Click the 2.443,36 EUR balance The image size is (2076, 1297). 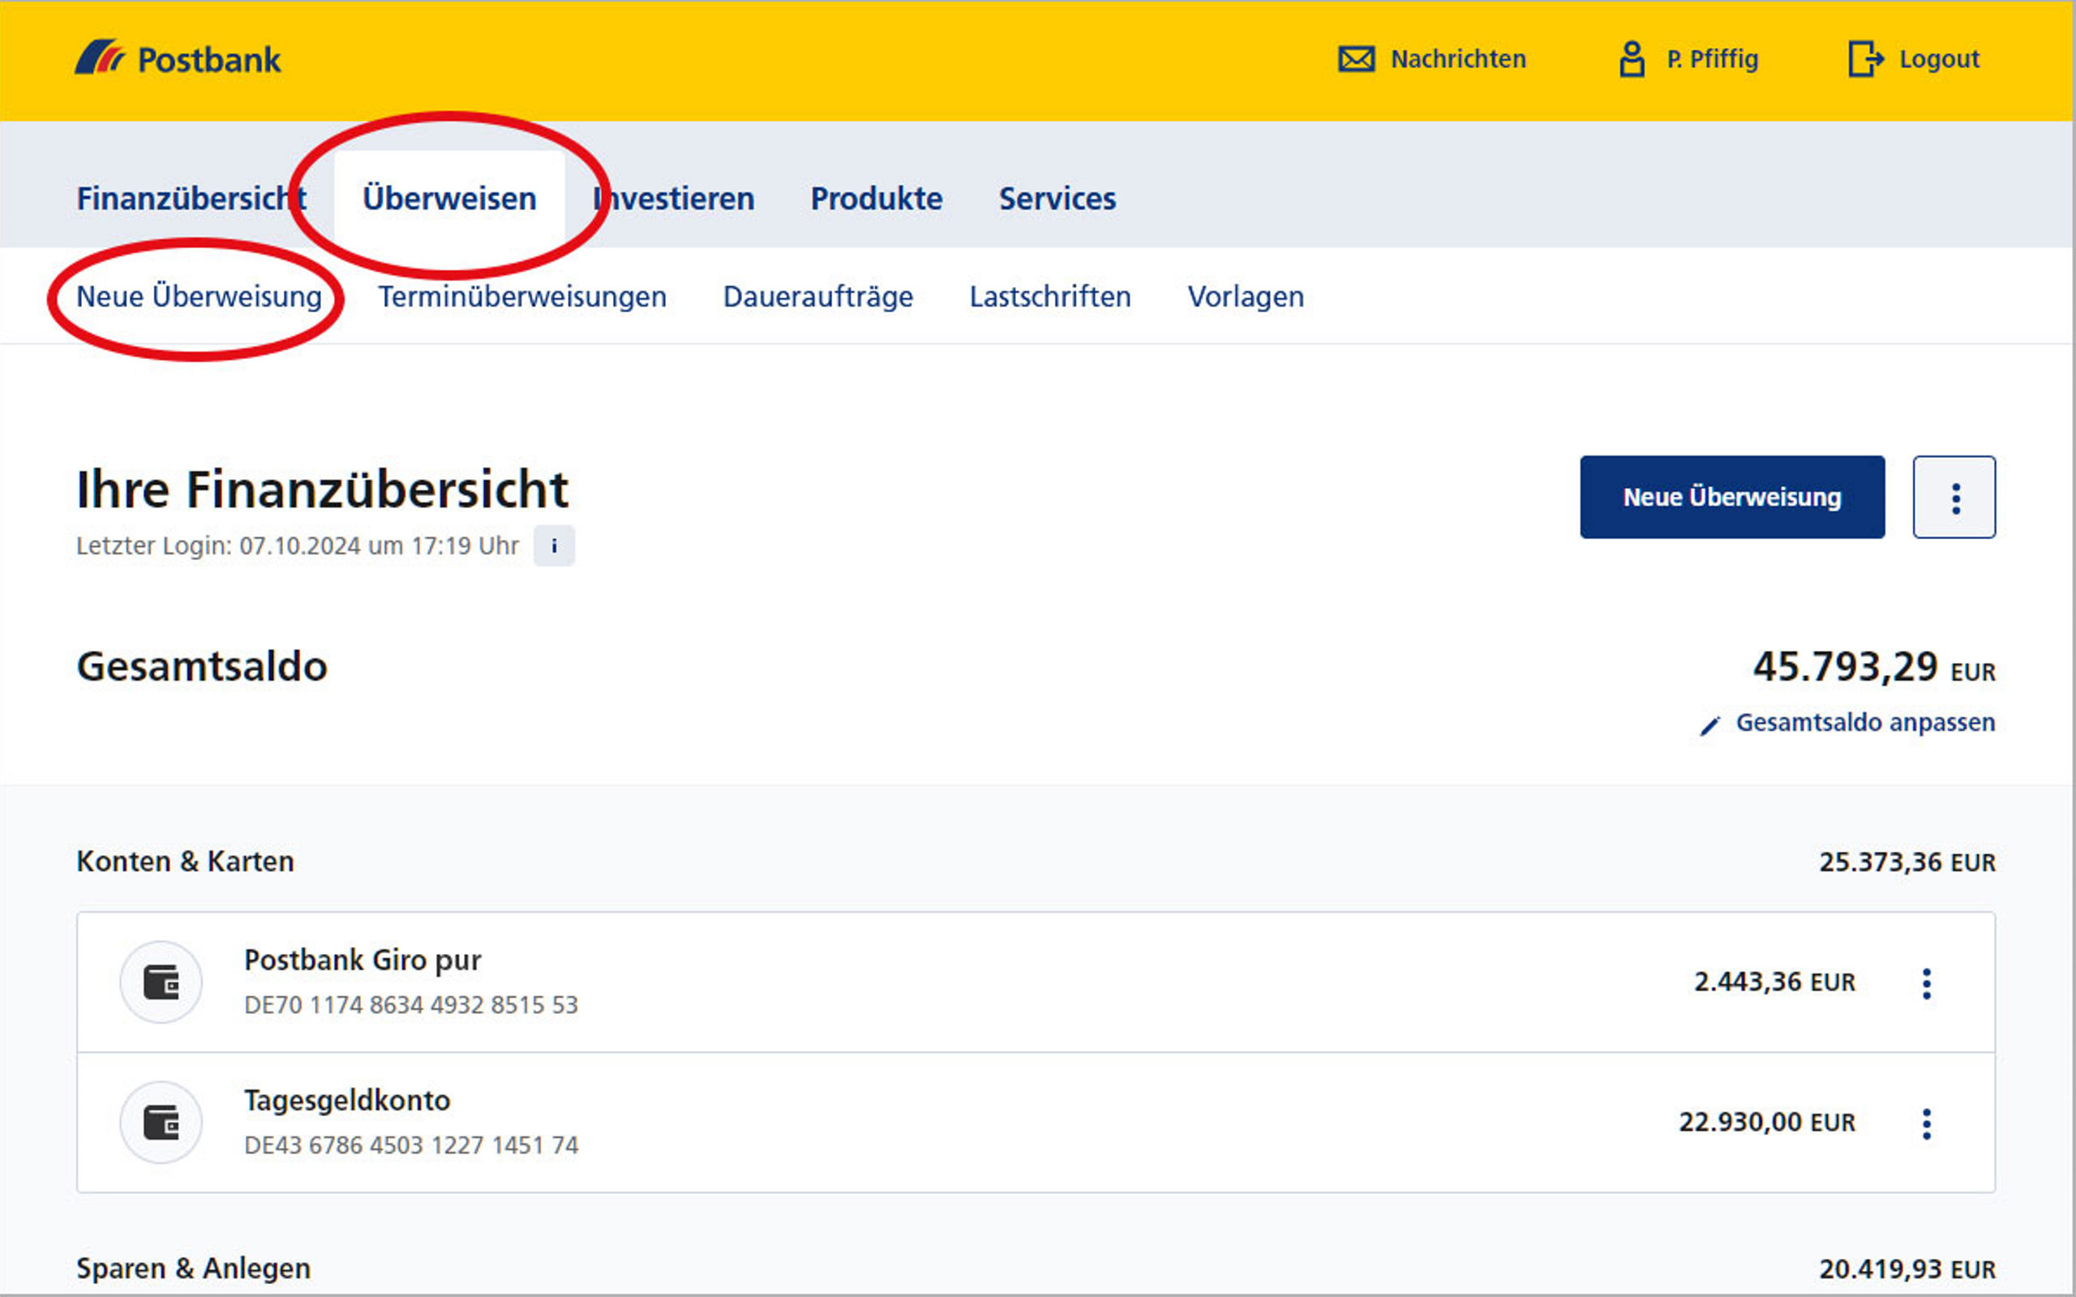point(1774,982)
